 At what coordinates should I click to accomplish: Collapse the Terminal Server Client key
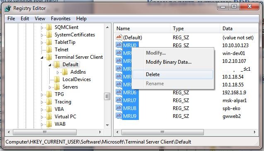pyautogui.click(x=42, y=58)
